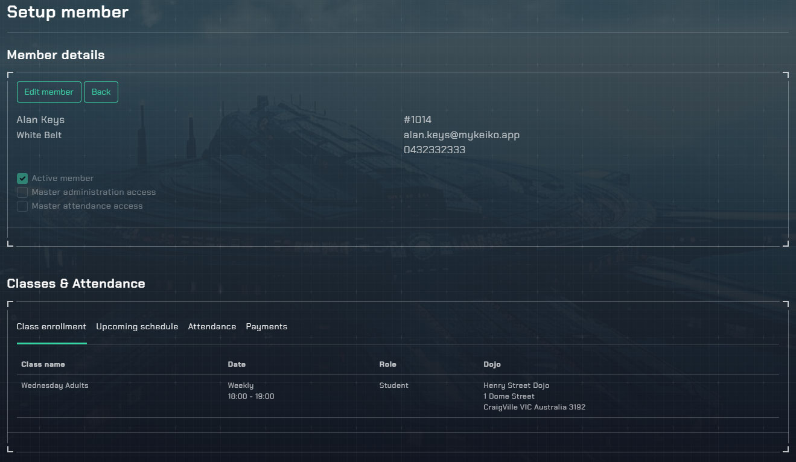The width and height of the screenshot is (796, 462).
Task: Select the Wednesday Adults class entry
Action: 54,385
